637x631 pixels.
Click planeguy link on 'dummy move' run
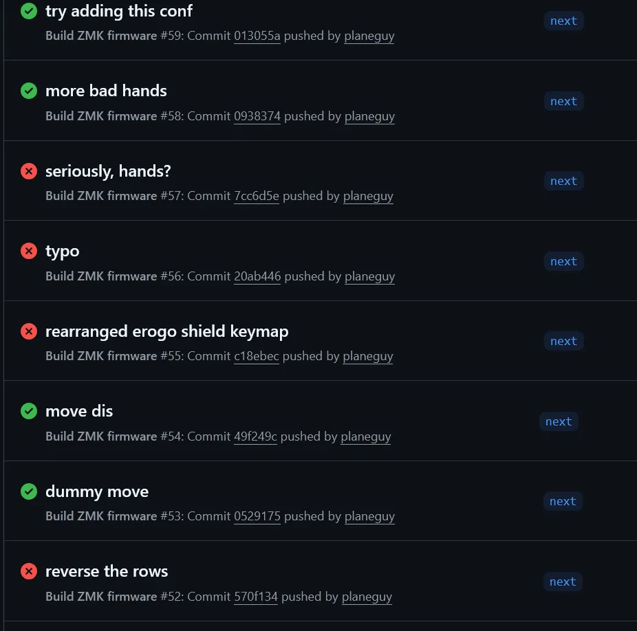click(369, 516)
